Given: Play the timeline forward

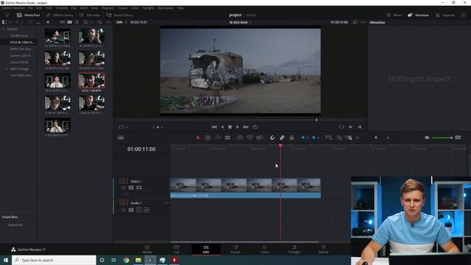Looking at the screenshot, I should click(238, 127).
